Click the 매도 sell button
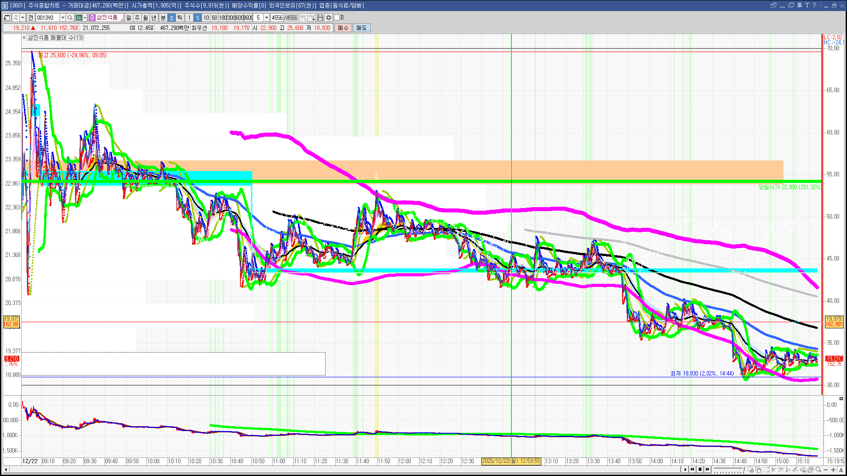This screenshot has height=476, width=847. coord(362,28)
